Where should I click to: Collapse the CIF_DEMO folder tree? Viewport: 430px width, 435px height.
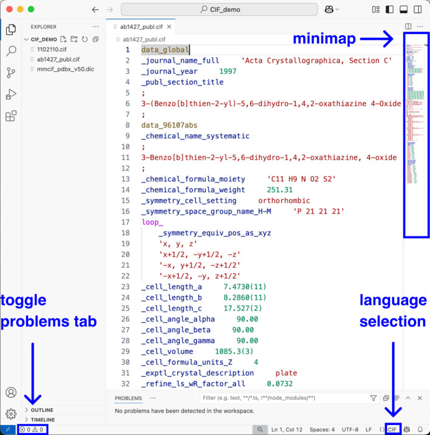tap(27, 39)
